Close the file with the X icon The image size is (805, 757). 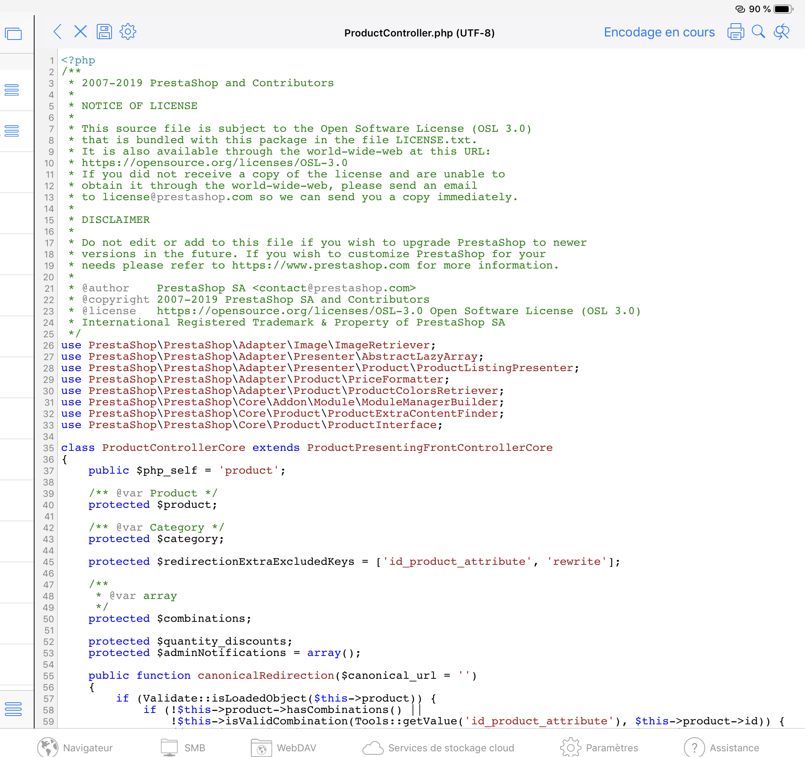(x=80, y=32)
